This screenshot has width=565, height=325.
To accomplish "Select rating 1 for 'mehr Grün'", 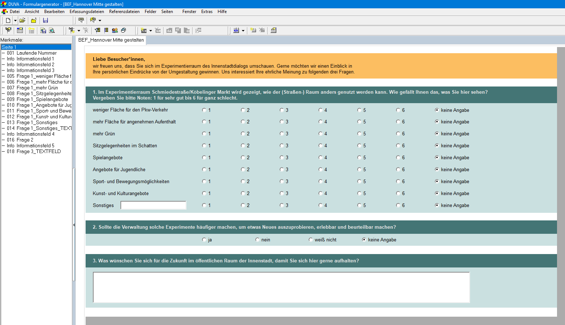I will 204,134.
